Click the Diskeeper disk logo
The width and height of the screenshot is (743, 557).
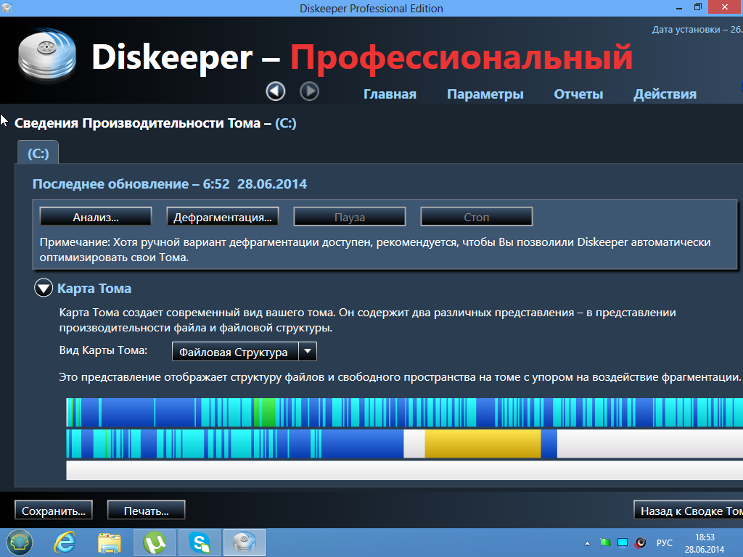pyautogui.click(x=47, y=55)
